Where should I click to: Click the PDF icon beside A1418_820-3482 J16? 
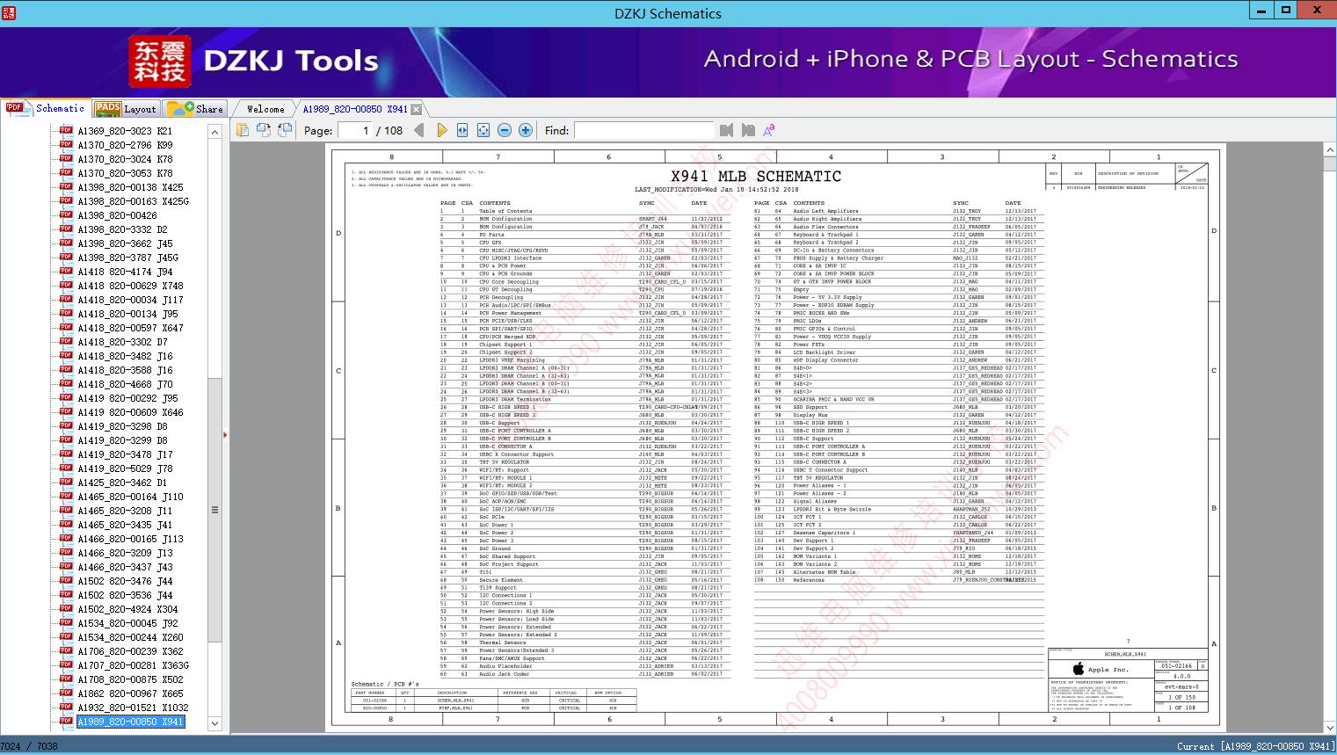tap(66, 356)
